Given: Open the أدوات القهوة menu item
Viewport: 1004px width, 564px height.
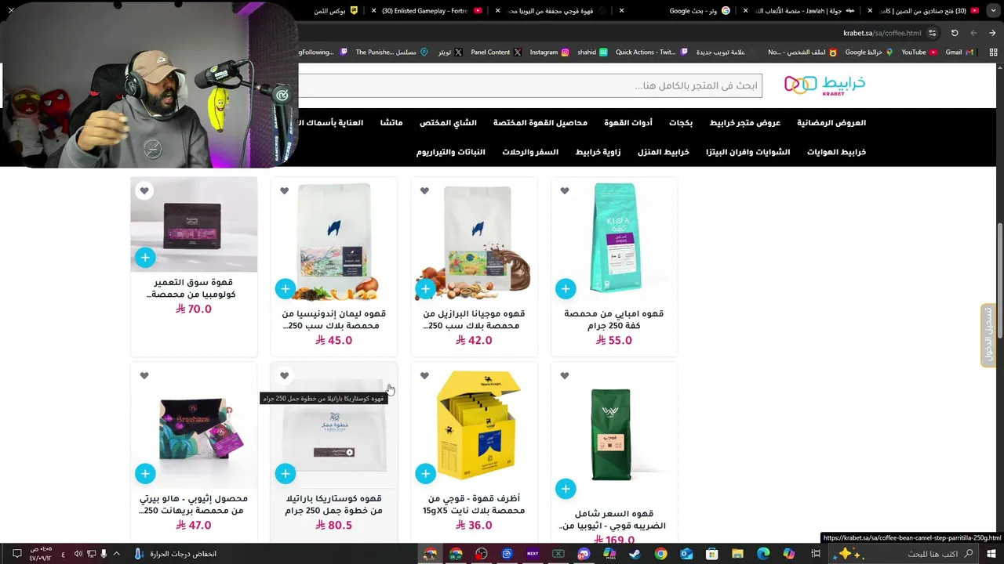Looking at the screenshot, I should coord(628,123).
